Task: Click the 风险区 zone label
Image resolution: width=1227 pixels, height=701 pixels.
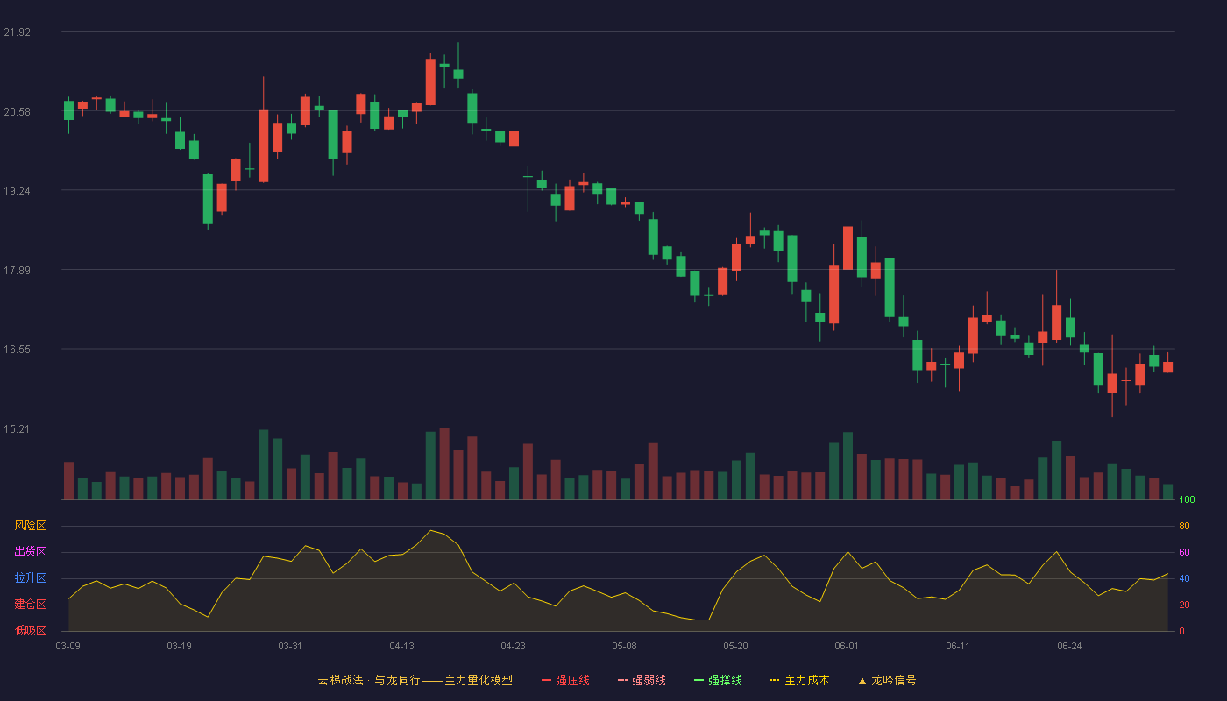Action: [x=30, y=526]
